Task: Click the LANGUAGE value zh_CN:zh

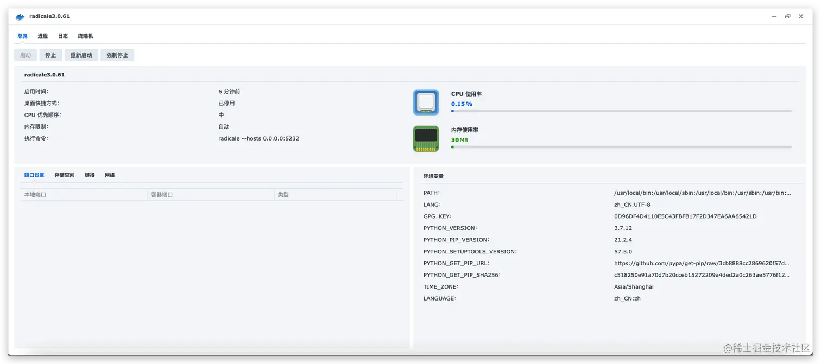Action: 627,298
